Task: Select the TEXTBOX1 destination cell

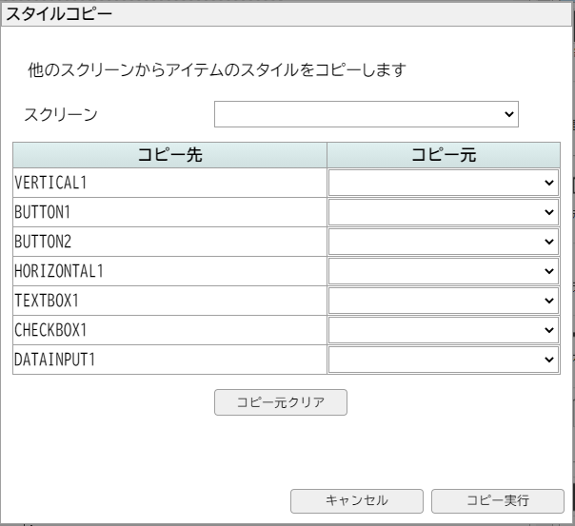Action: [x=169, y=301]
